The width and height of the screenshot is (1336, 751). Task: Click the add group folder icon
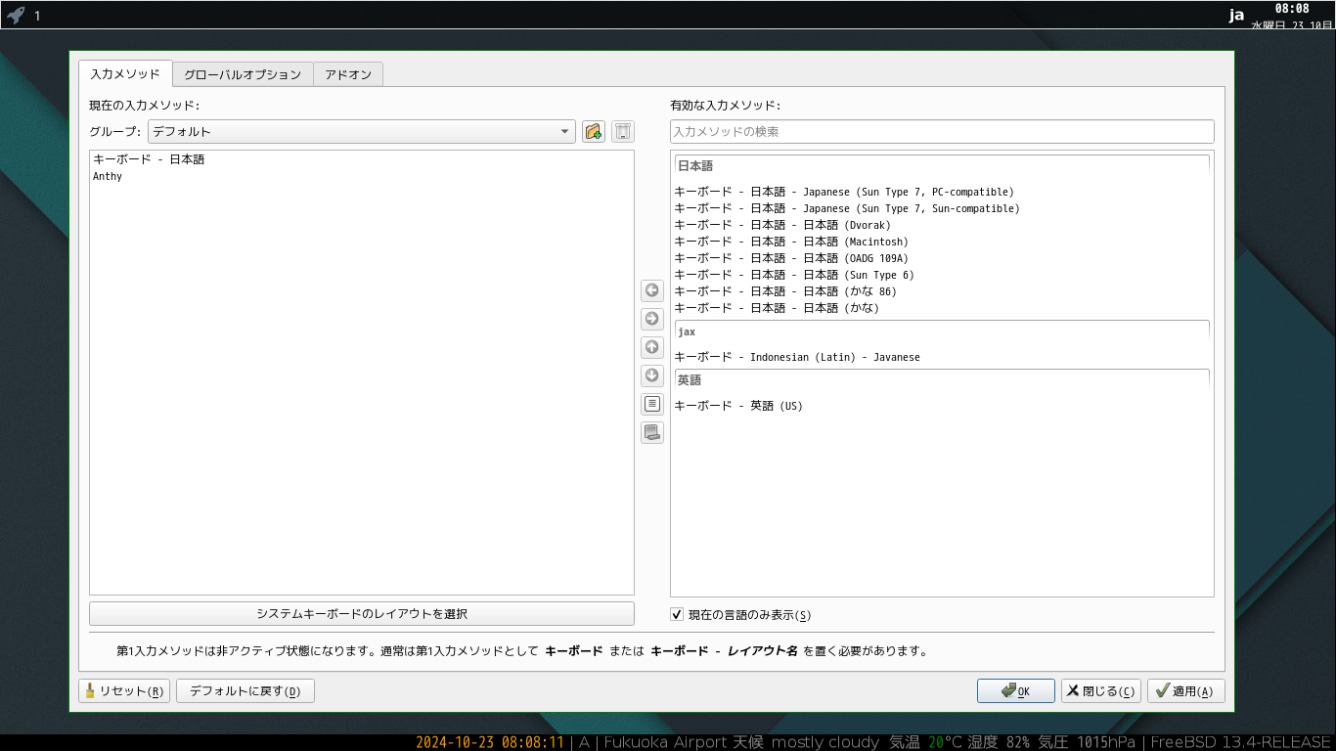(593, 132)
